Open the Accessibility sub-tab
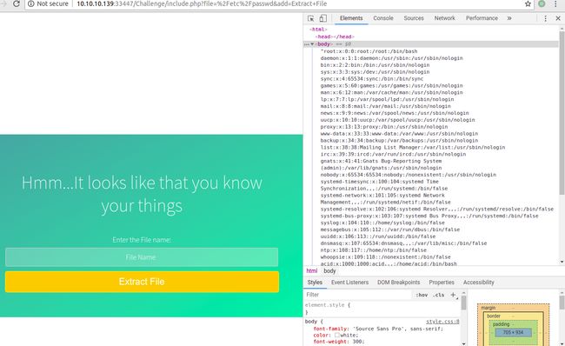This screenshot has height=346, width=565. pos(479,283)
